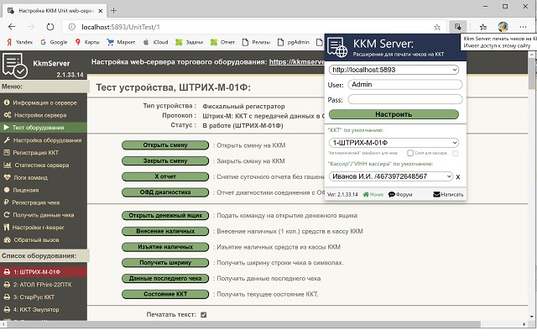Open Информация о сервере menu item
Screen dimensions: 537x336
pos(44,102)
